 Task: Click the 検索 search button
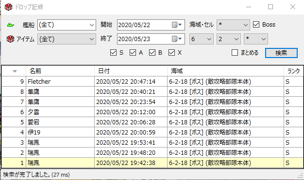click(x=281, y=53)
